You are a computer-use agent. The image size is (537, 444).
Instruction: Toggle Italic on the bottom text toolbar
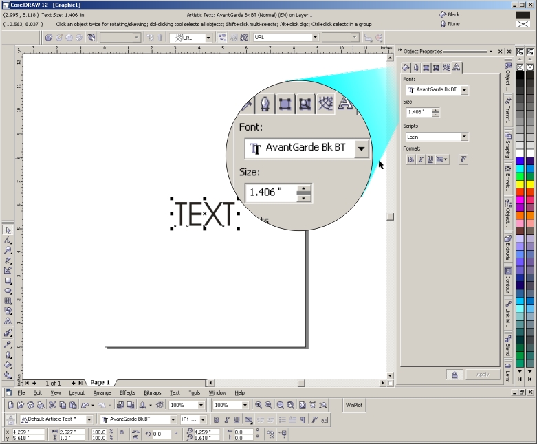(x=226, y=420)
